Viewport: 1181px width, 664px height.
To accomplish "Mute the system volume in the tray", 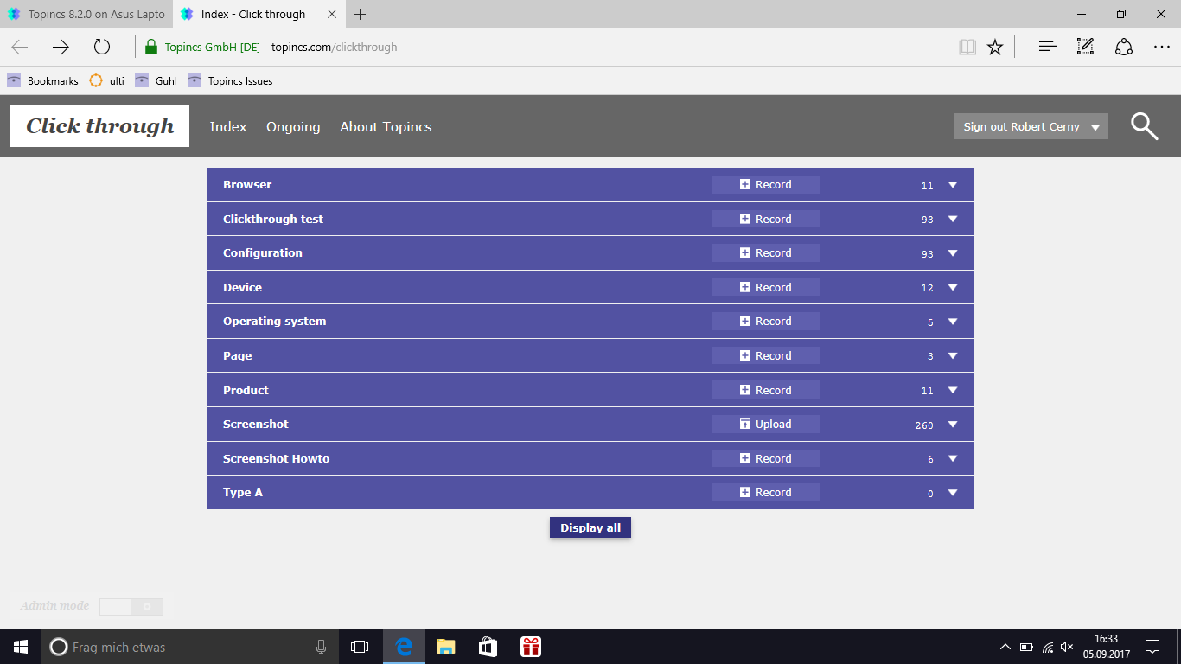I will tap(1065, 646).
